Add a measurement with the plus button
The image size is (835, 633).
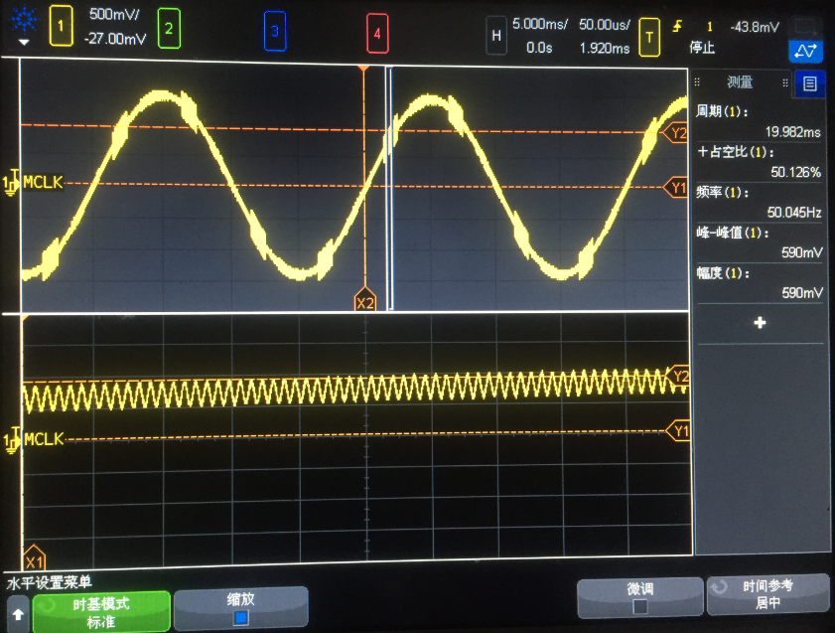761,323
